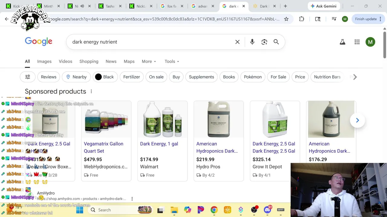Open the Google apps grid
This screenshot has height=217, width=387.
click(357, 42)
